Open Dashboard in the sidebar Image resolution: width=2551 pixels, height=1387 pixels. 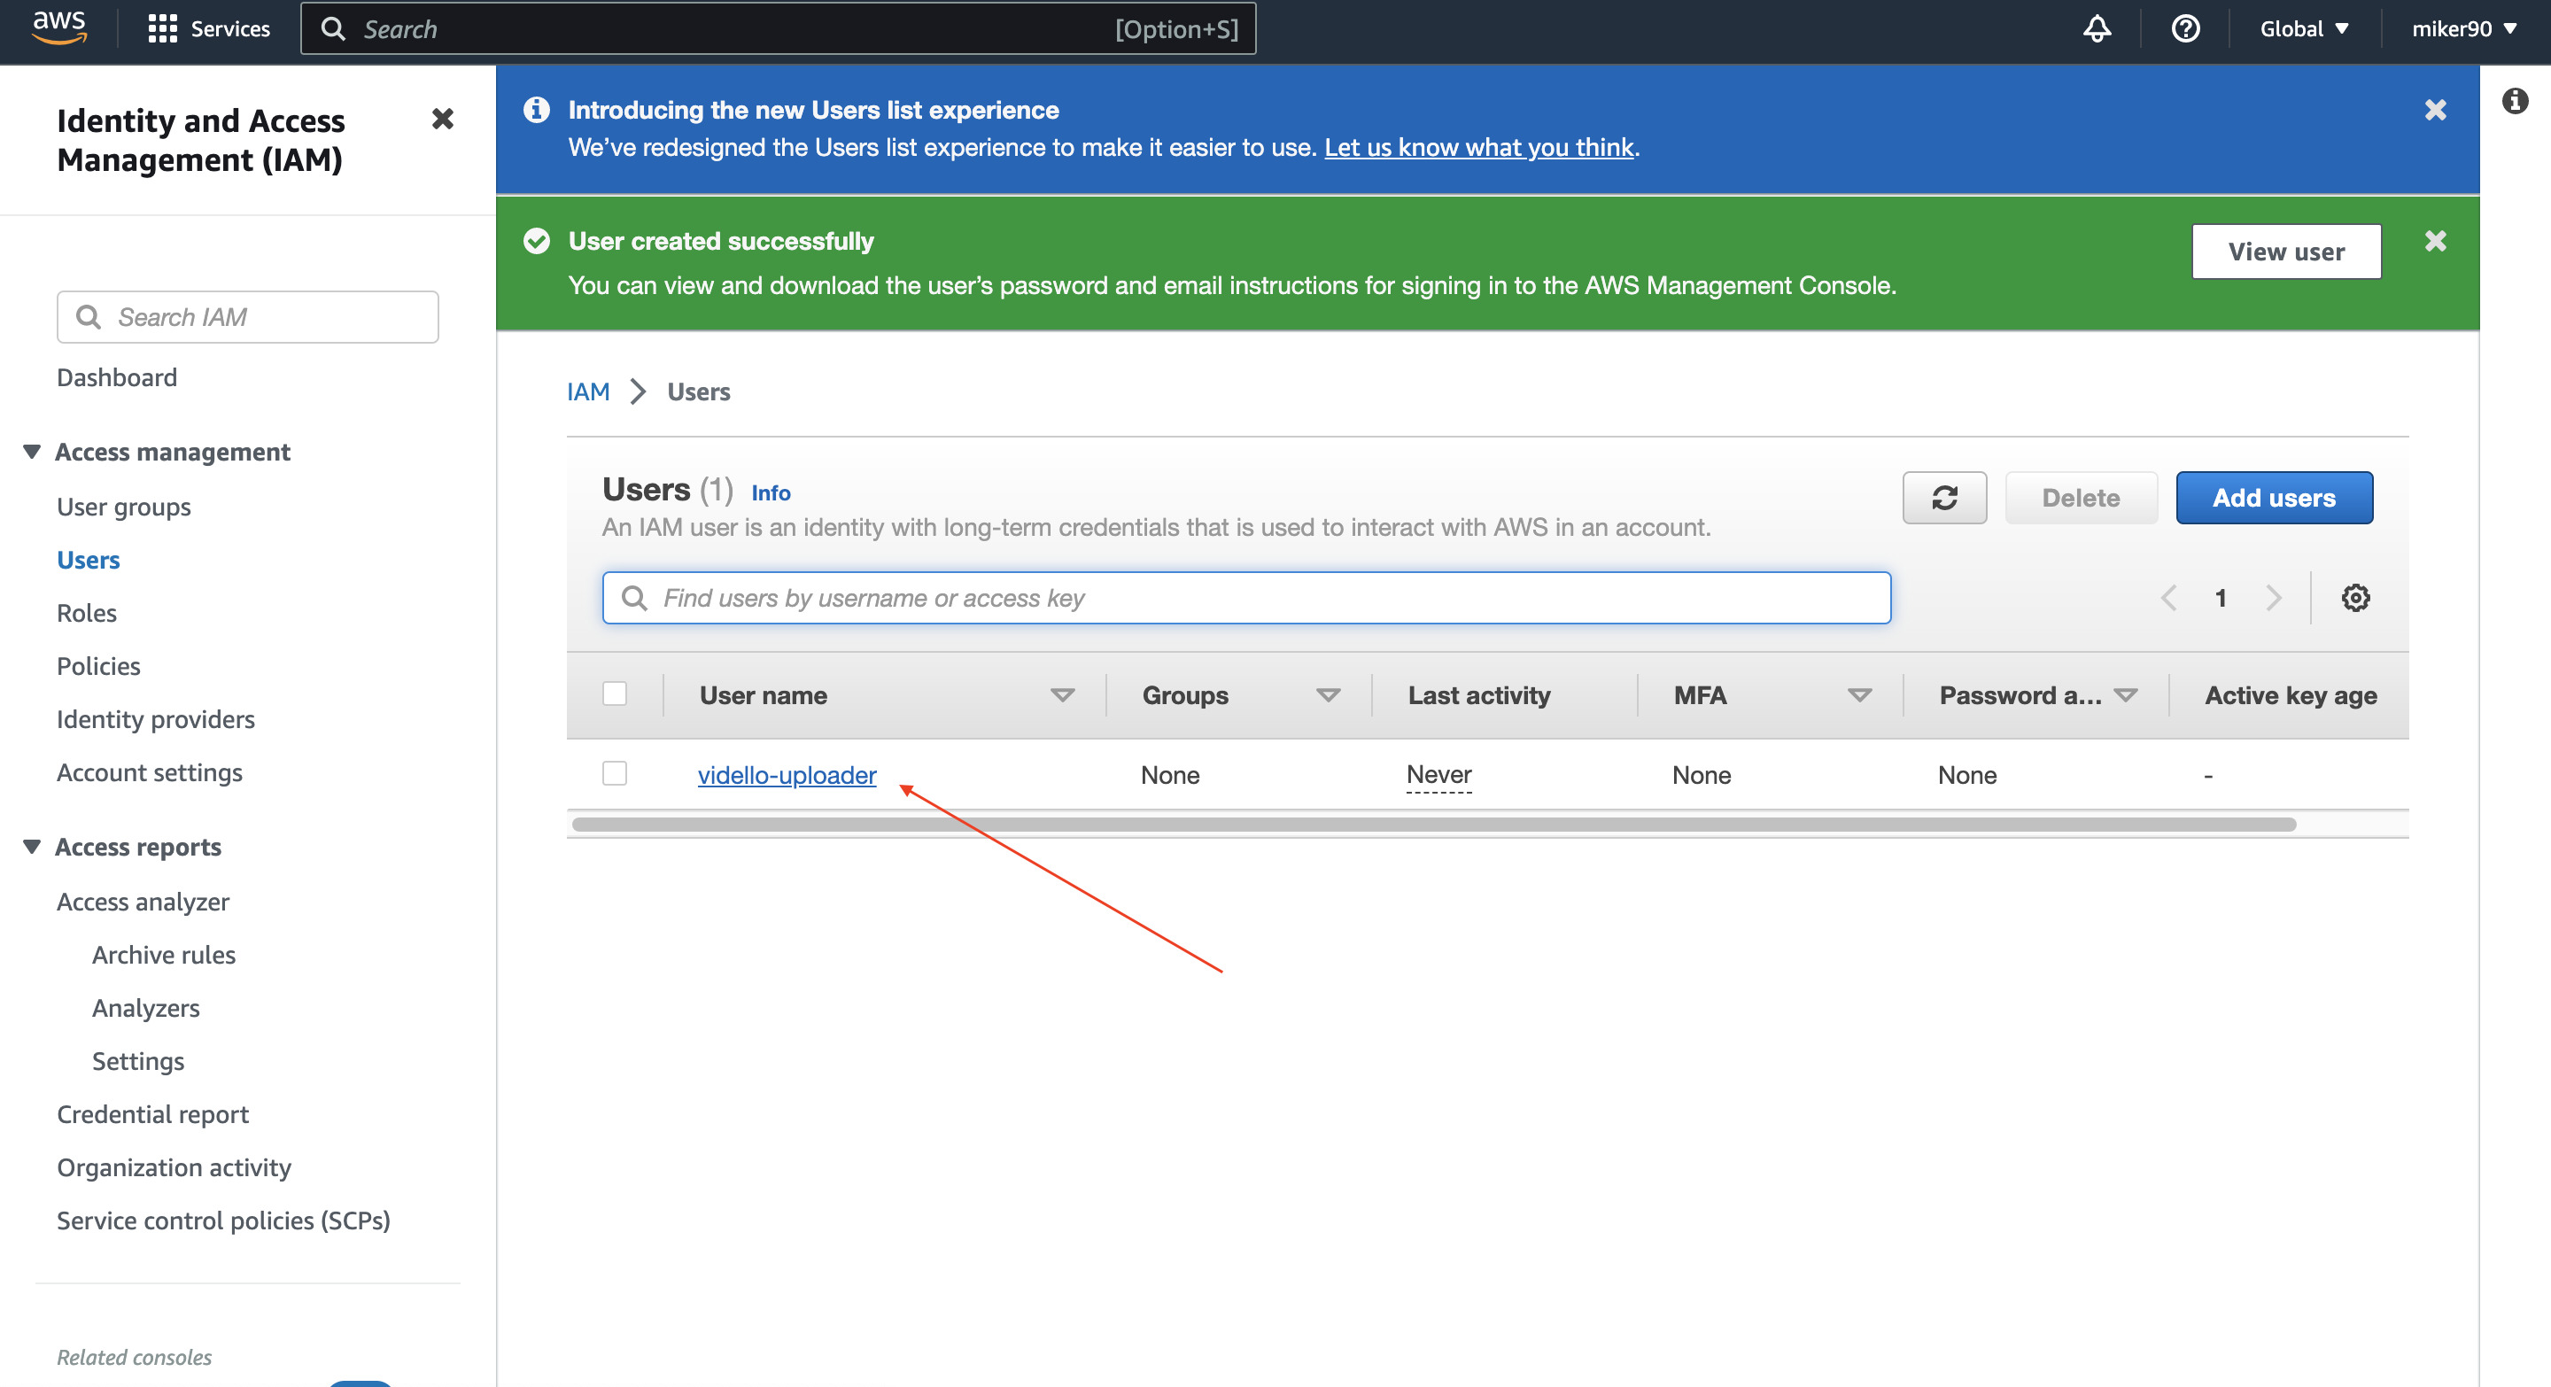[117, 377]
